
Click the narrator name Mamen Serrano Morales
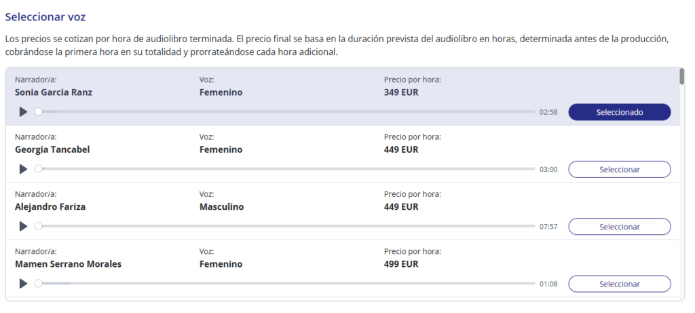(68, 263)
